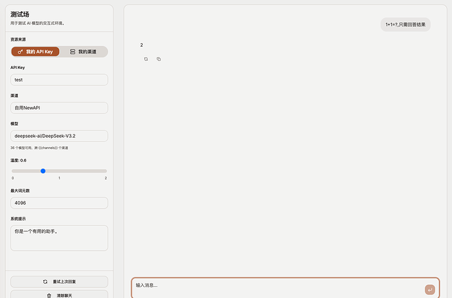Click the 最大词元数 field showing 4096
Viewport: 452px width, 298px height.
tap(59, 203)
